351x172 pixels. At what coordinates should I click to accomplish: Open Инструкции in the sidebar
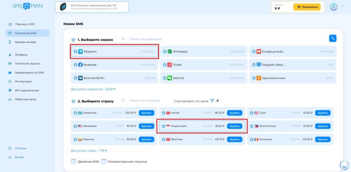(x=20, y=82)
